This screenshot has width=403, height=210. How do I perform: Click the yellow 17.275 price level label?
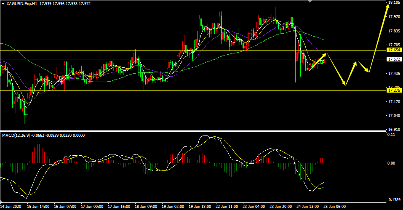pos(395,90)
